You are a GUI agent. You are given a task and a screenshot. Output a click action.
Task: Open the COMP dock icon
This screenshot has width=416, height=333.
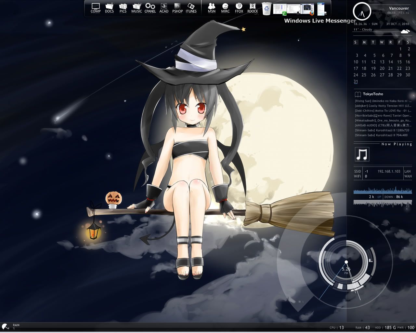pyautogui.click(x=96, y=8)
